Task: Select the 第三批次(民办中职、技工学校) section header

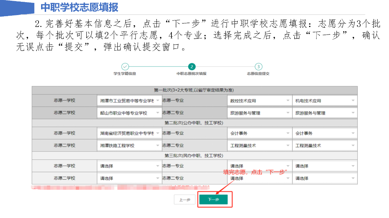Action: pyautogui.click(x=194, y=156)
